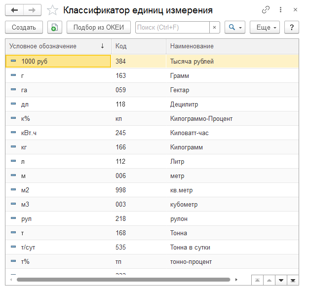Click the horizontal scrollbar thumb
The width and height of the screenshot is (309, 288).
123,280
